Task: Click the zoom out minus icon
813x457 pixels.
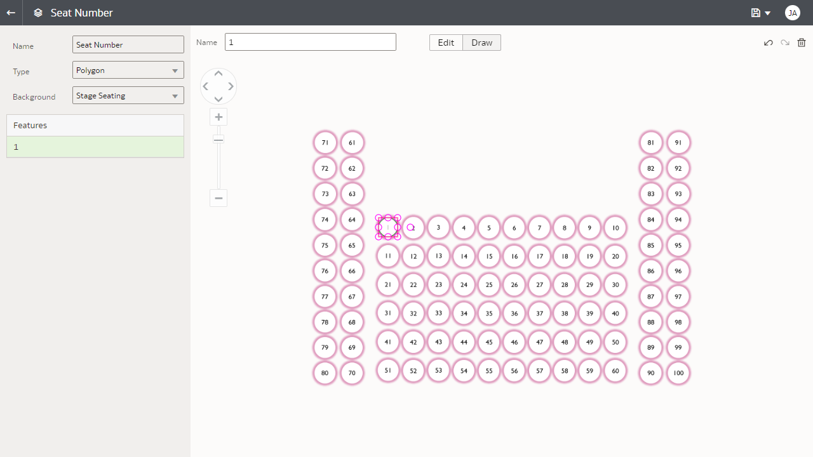Action: [218, 198]
